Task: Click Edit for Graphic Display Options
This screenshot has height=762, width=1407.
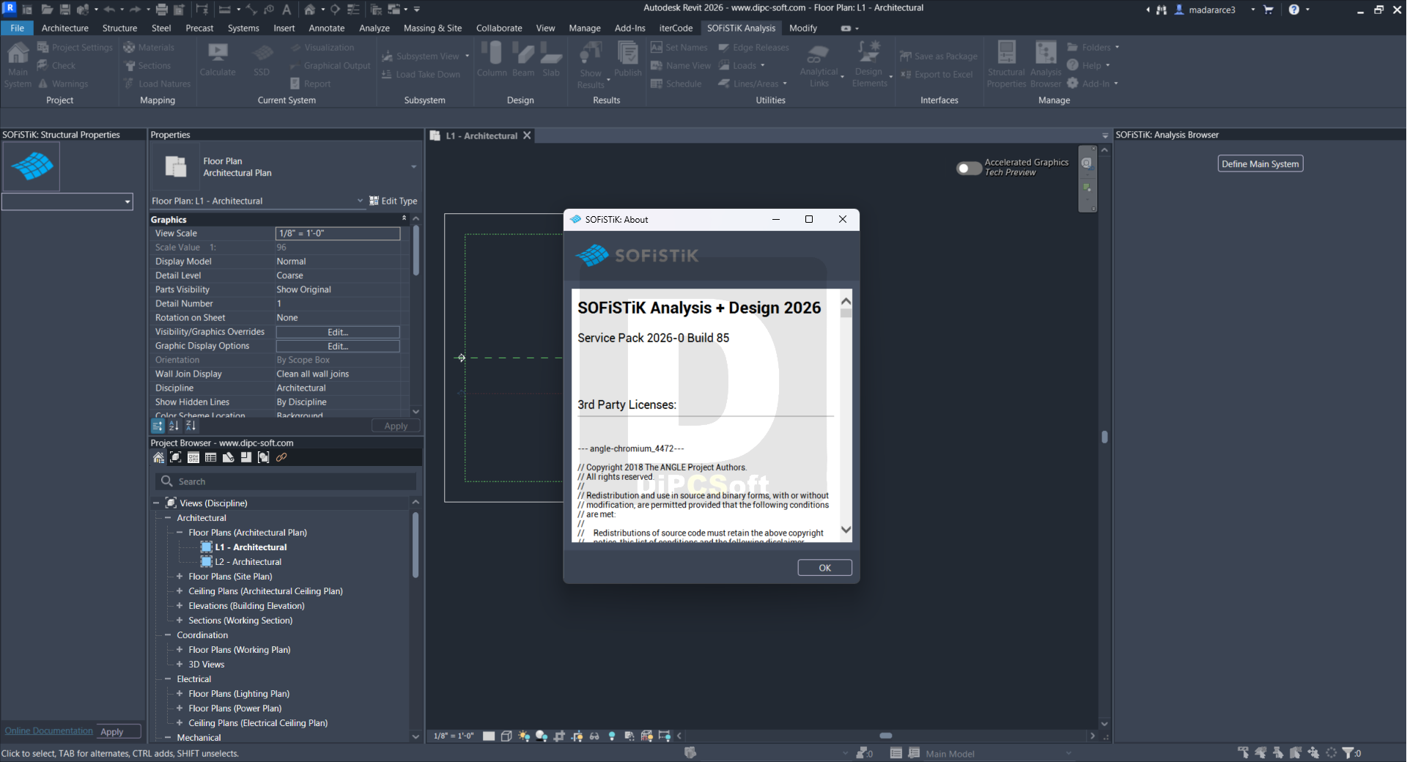Action: point(338,346)
